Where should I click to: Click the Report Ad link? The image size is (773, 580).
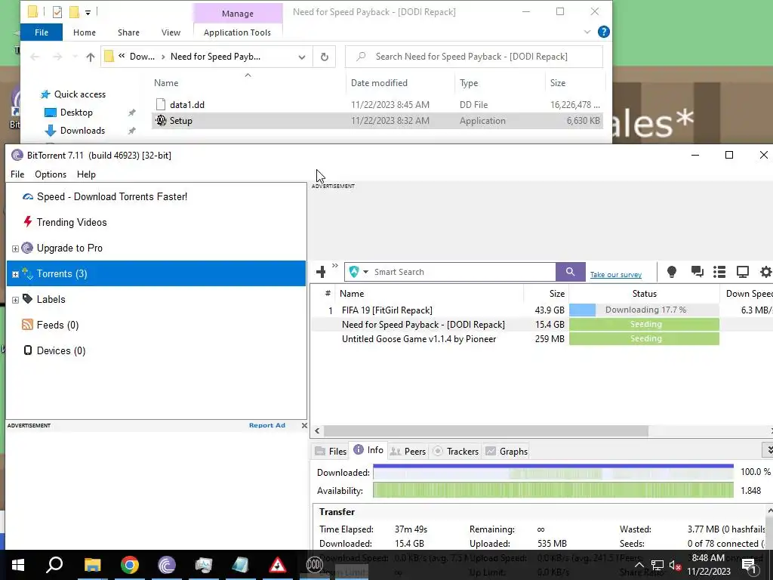266,425
